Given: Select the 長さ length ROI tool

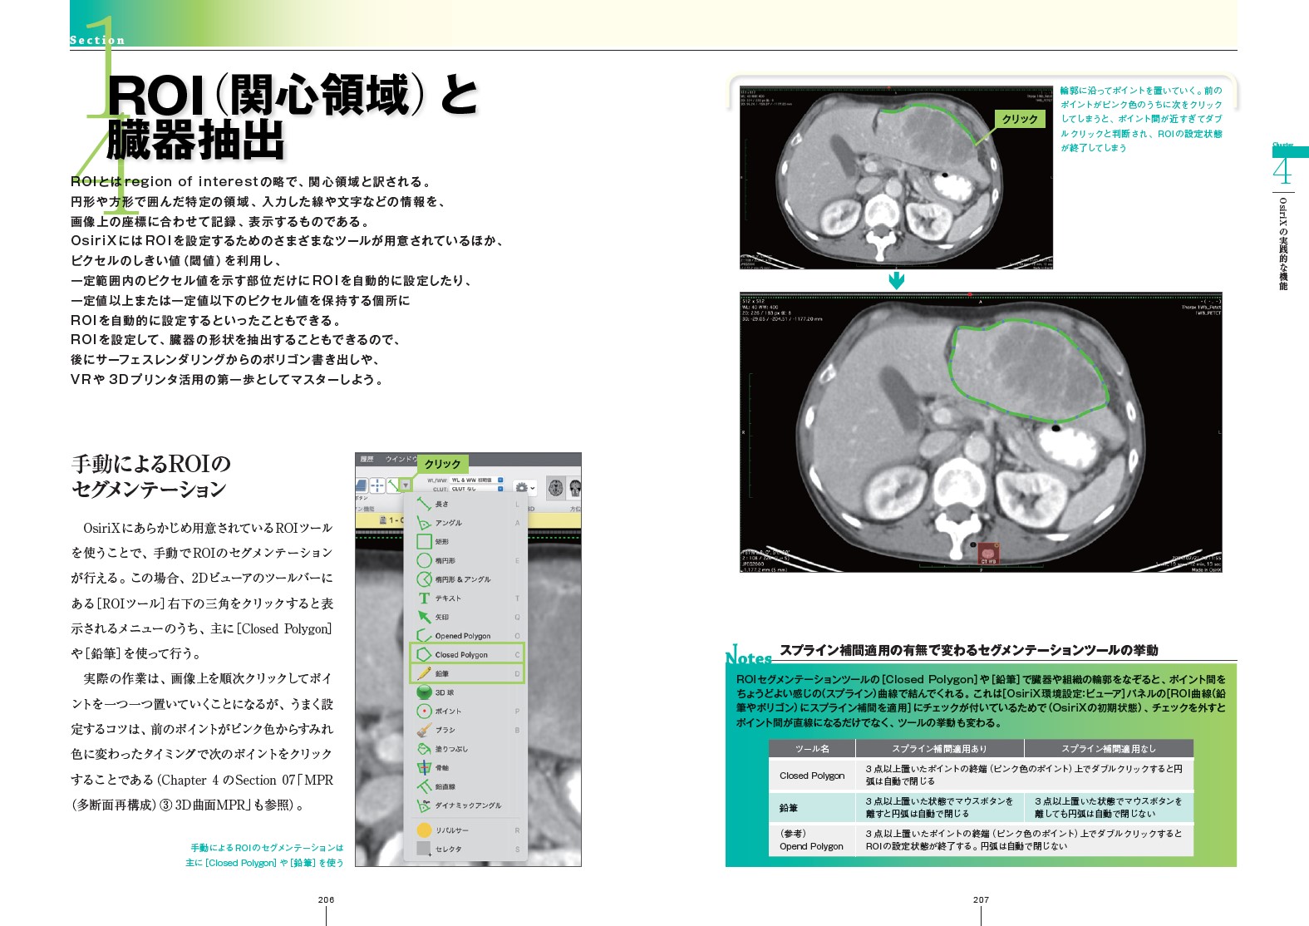Looking at the screenshot, I should point(465,504).
